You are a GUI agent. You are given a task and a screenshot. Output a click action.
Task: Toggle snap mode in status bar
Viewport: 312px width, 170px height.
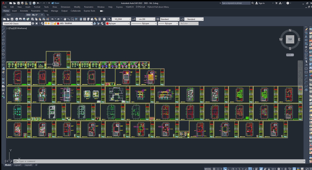218,169
